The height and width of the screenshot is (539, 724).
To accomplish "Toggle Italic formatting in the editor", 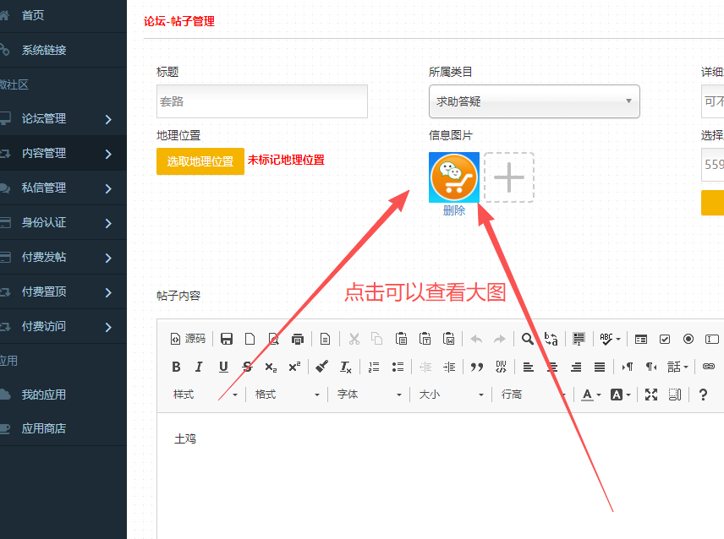I will click(199, 367).
